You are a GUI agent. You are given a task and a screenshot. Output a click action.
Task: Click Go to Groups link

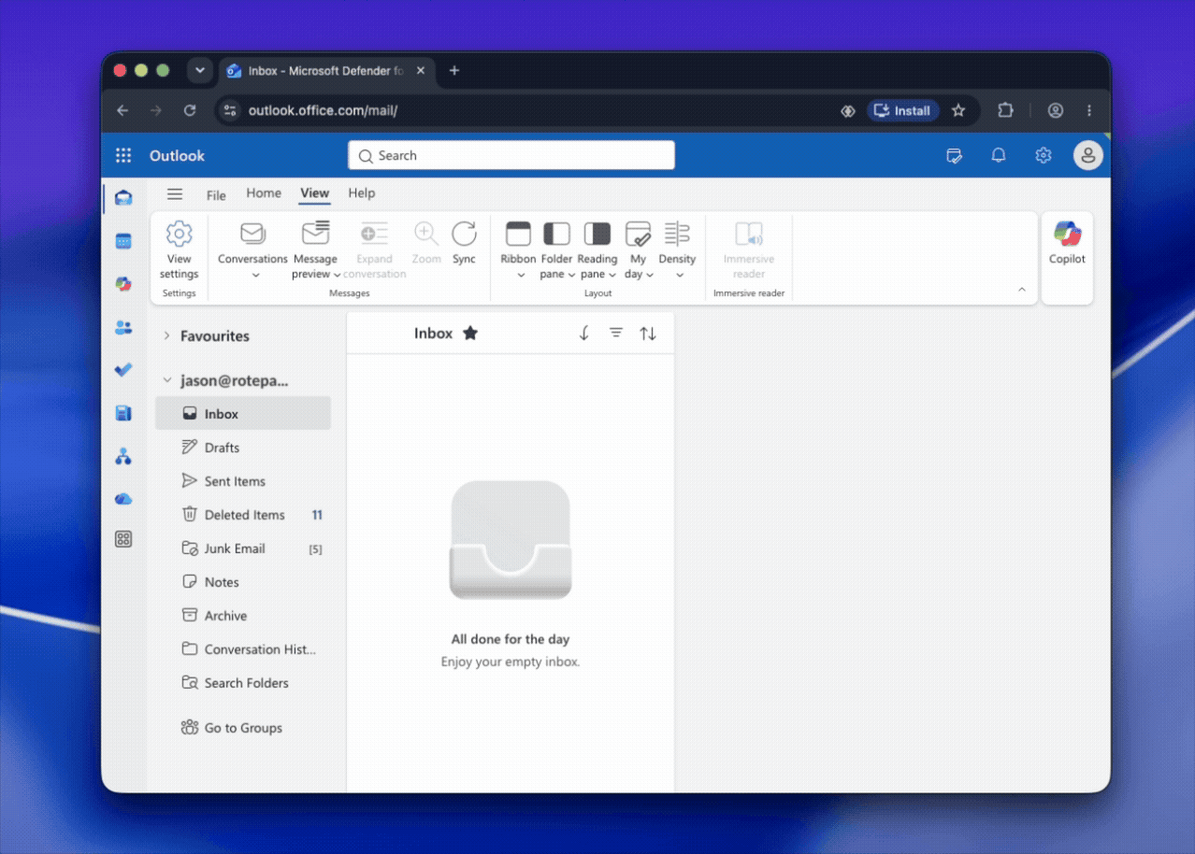click(243, 728)
